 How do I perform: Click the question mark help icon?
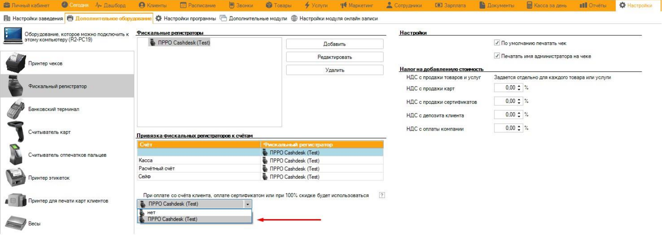[382, 195]
